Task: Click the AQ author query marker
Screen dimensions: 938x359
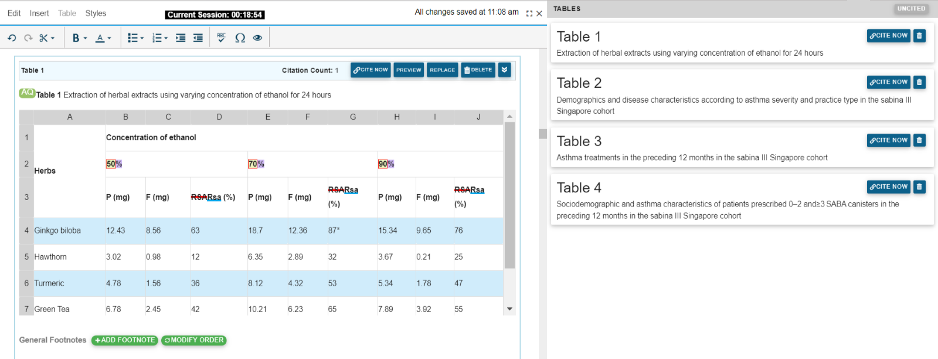Action: point(27,93)
